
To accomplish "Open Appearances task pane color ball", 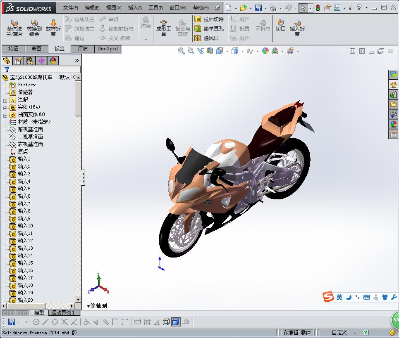I will 393,124.
